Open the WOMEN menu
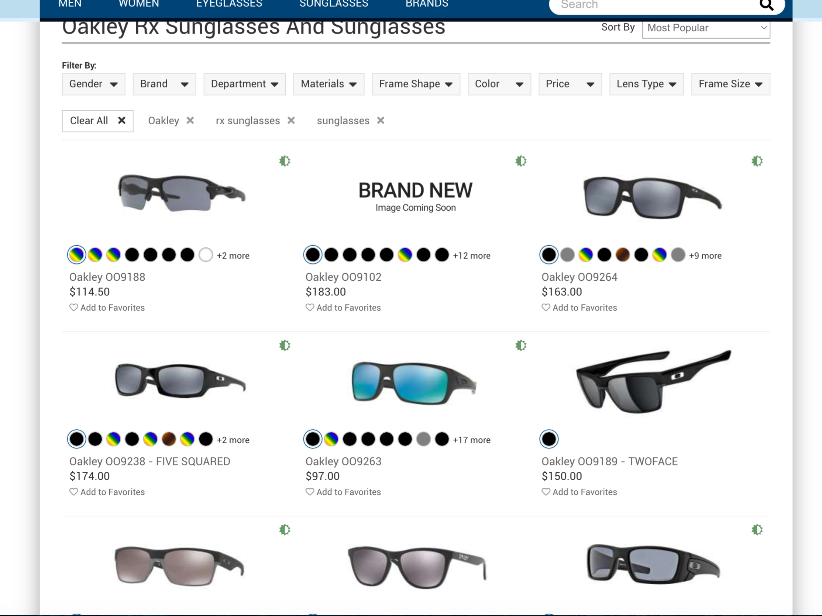This screenshot has height=616, width=822. tap(139, 4)
